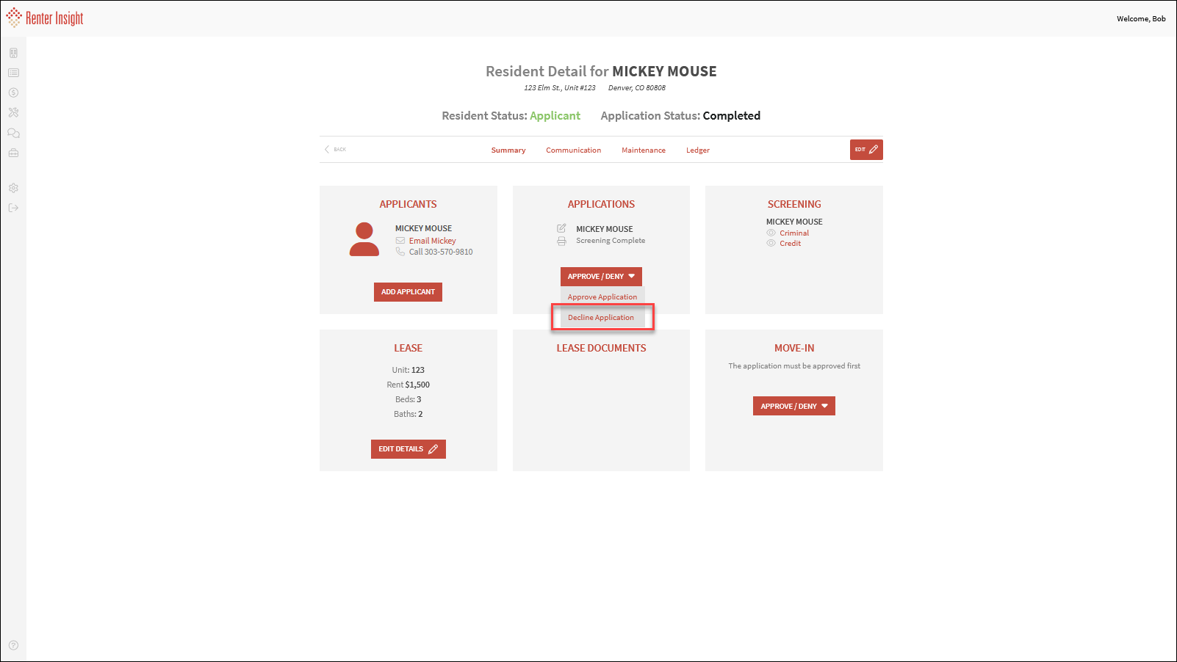Click the Beds: 3 text

(x=408, y=399)
